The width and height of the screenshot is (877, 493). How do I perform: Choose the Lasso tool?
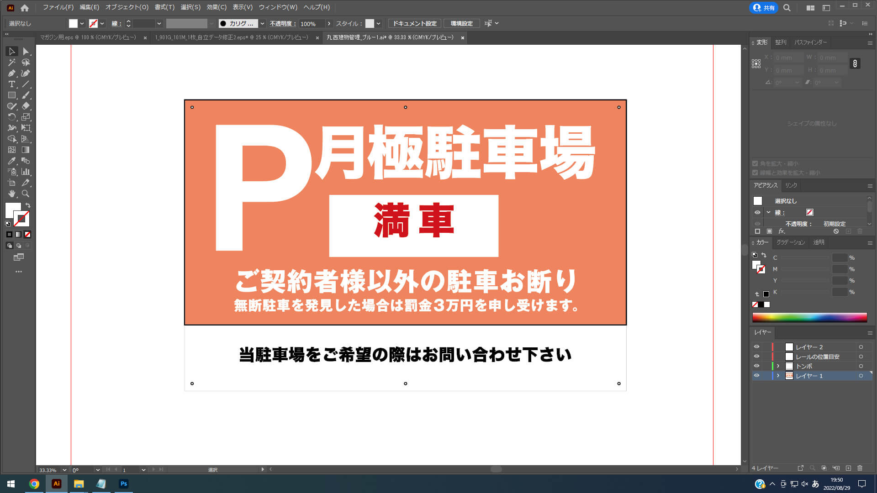click(x=26, y=63)
